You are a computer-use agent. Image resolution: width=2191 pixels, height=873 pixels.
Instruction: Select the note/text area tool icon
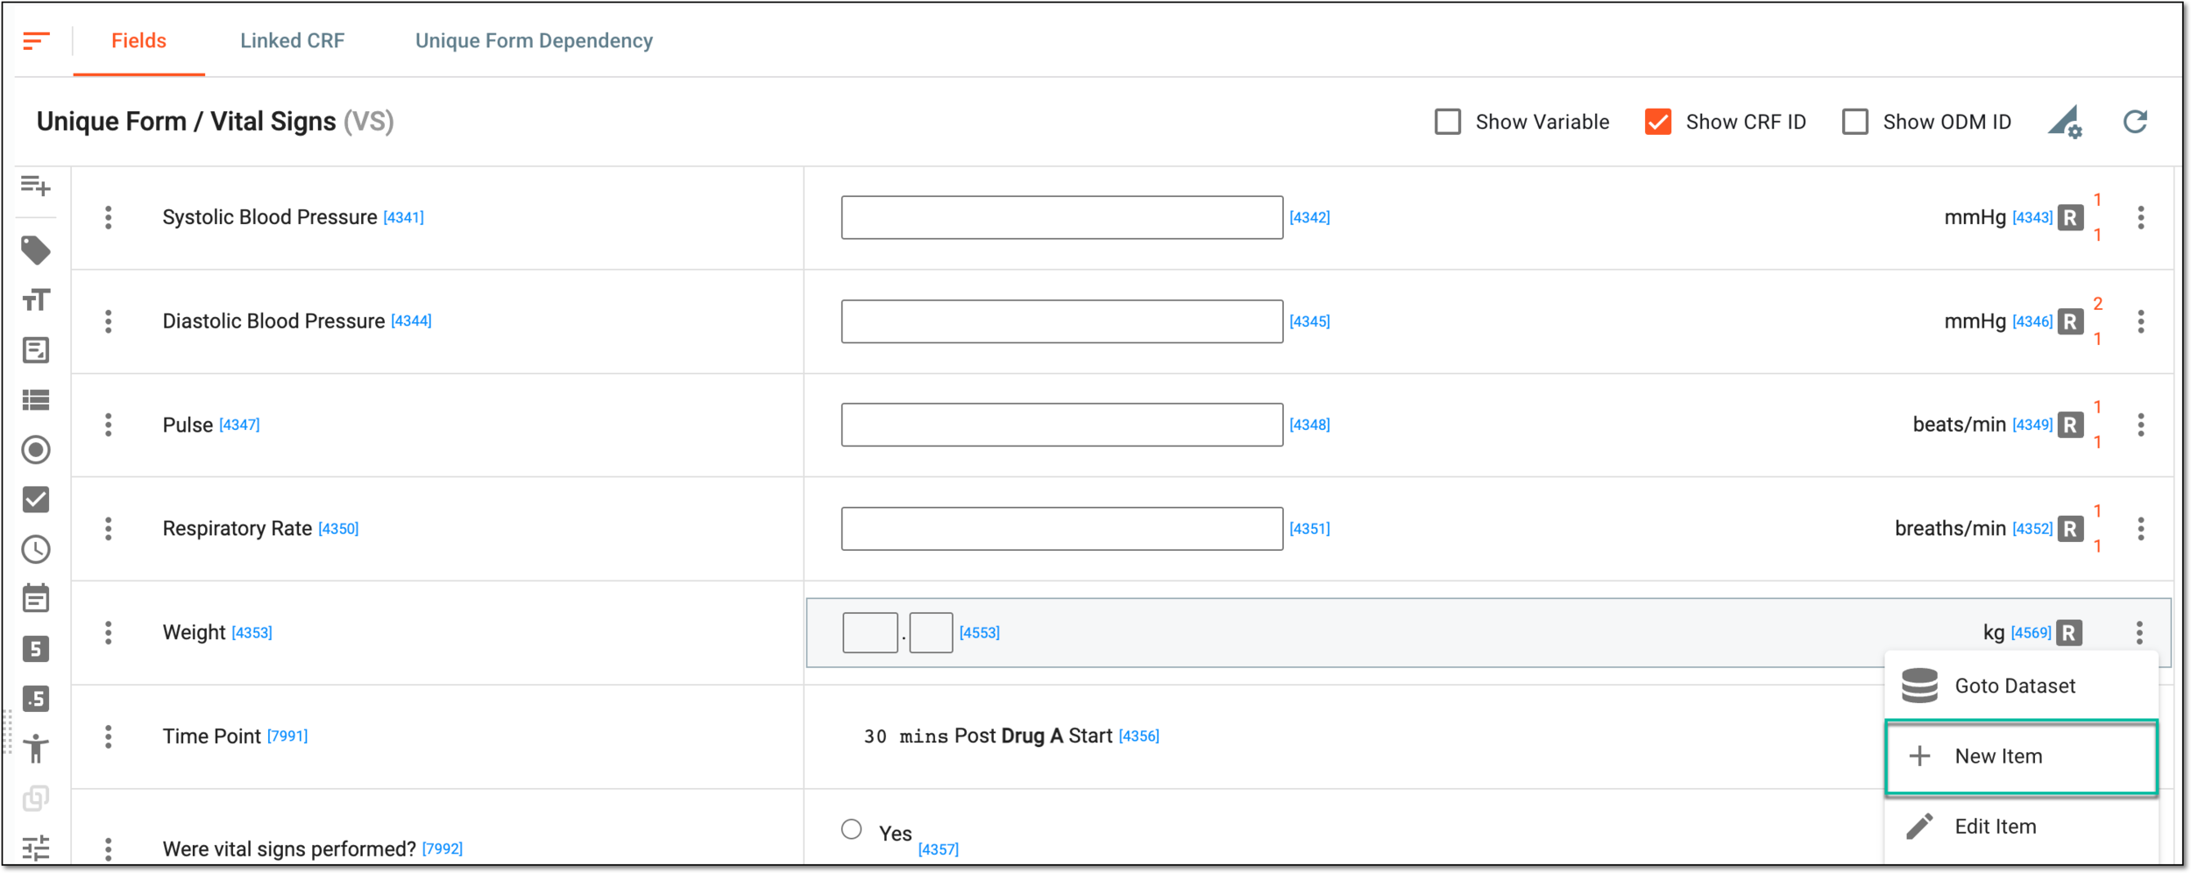click(36, 350)
